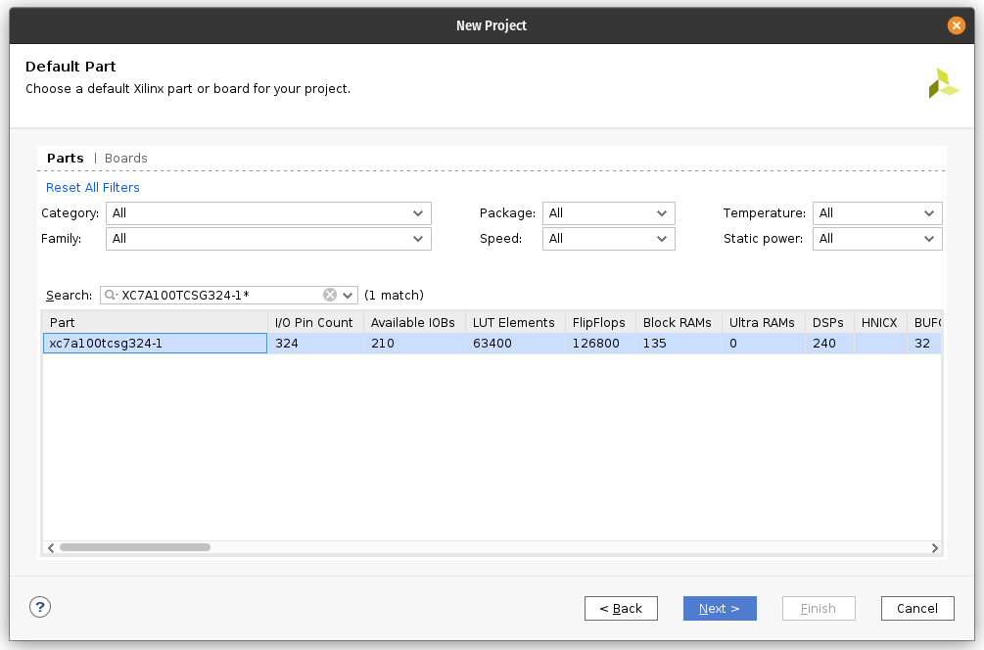Viewport: 984px width, 650px height.
Task: Open the Package dropdown
Action: (609, 213)
